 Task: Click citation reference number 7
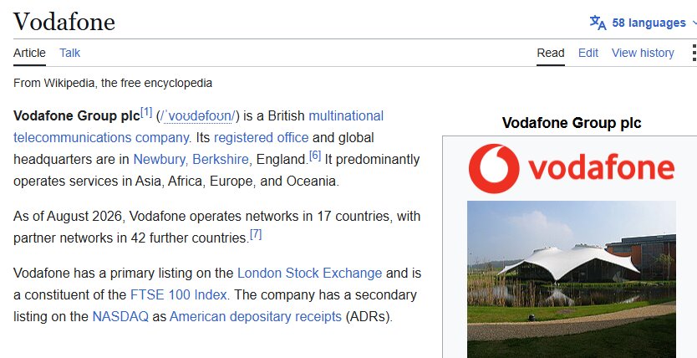click(x=256, y=234)
